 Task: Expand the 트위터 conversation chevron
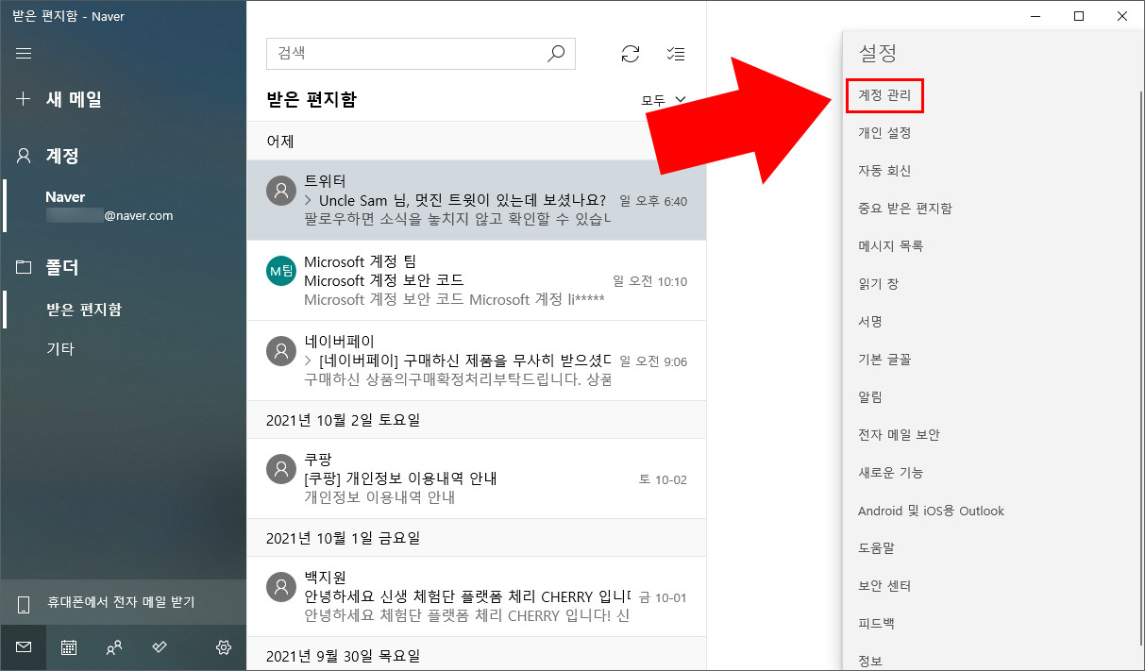309,201
